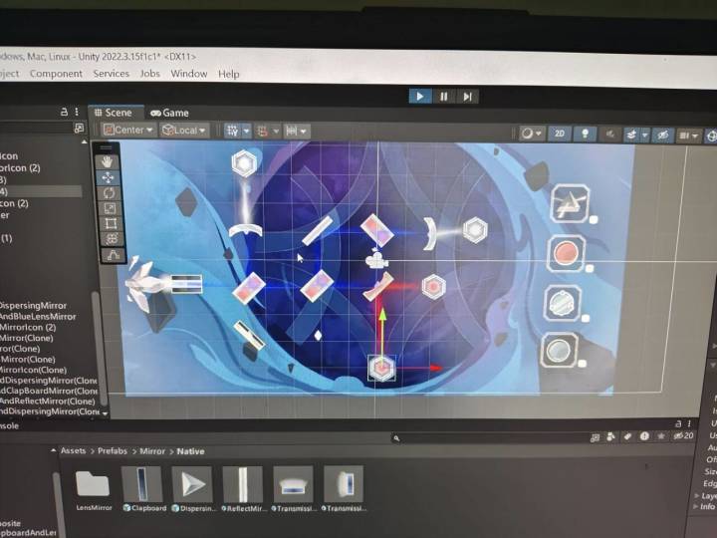Image resolution: width=717 pixels, height=538 pixels.
Task: Toggle scene grid visibility
Action: 232,132
